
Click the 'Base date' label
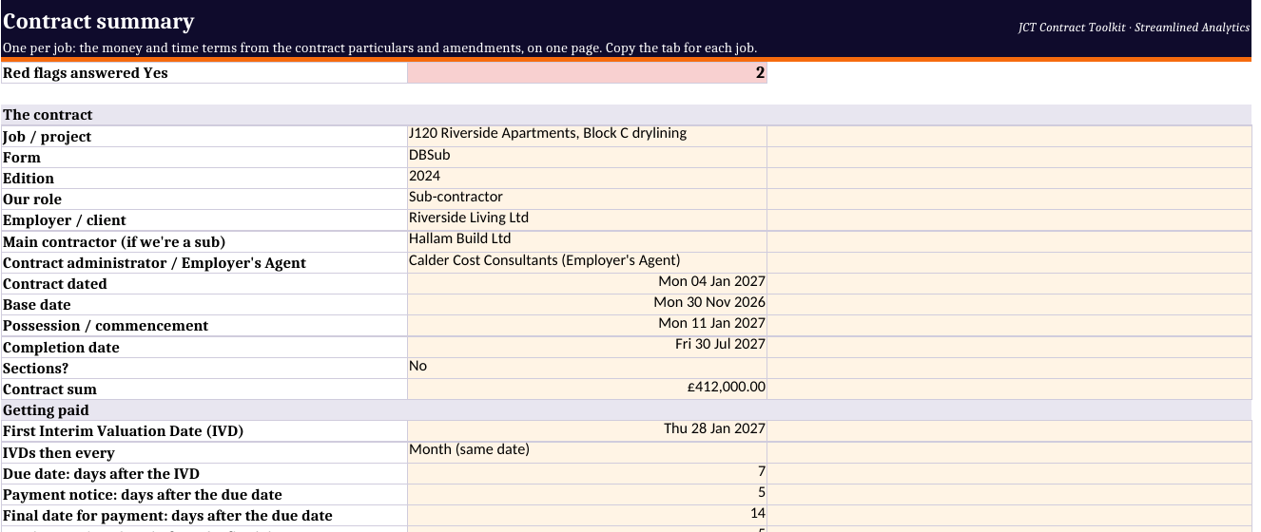[x=204, y=304]
